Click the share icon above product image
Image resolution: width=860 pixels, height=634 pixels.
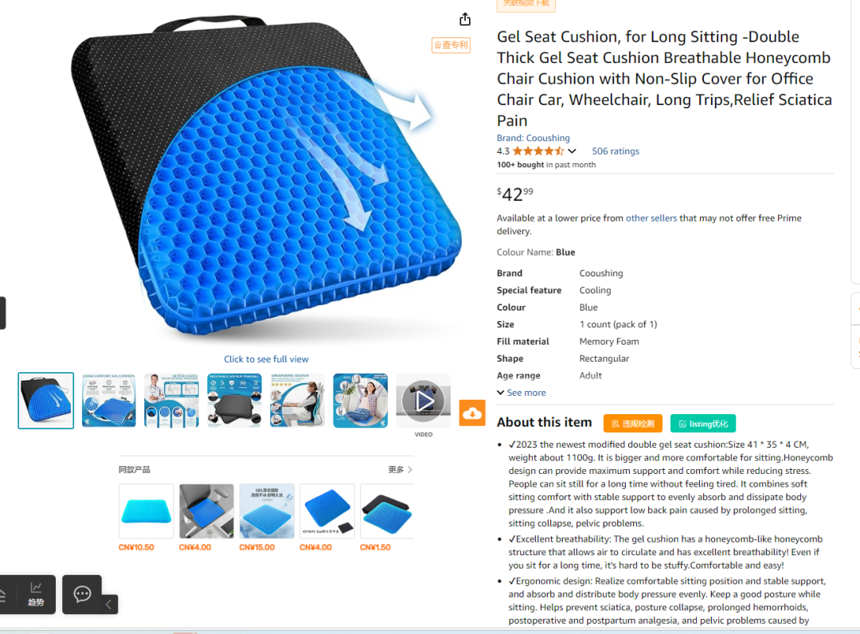[x=464, y=19]
